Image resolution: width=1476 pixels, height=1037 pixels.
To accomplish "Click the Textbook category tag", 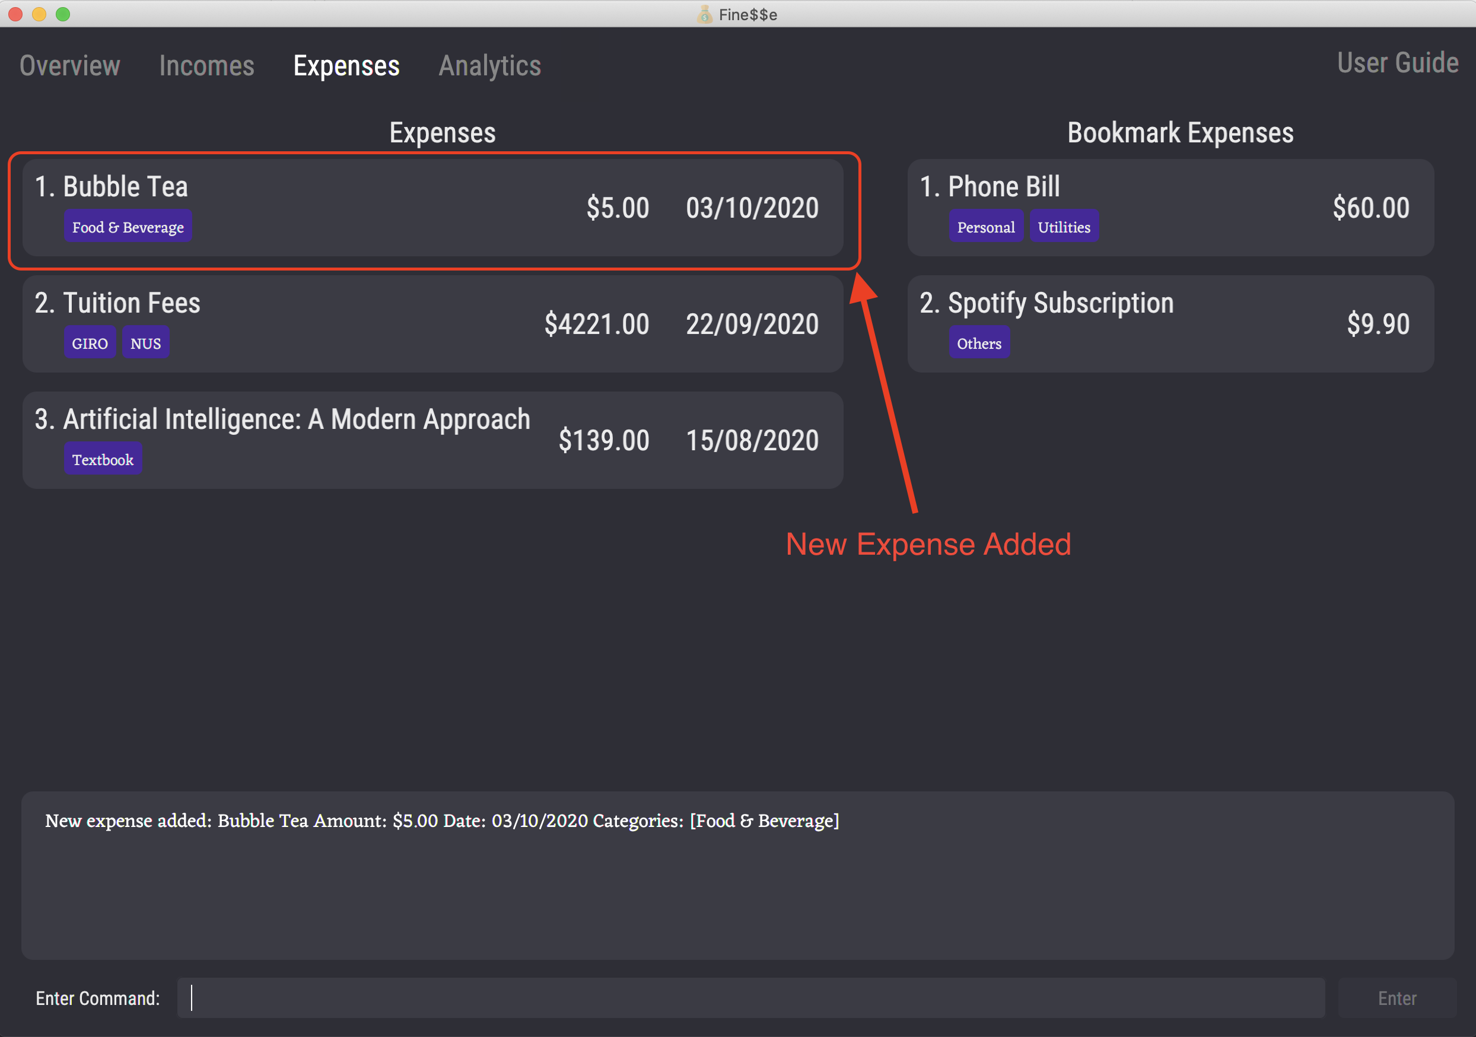I will coord(103,460).
